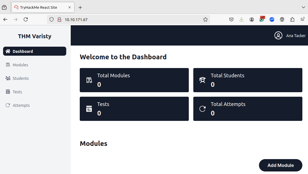Click the Students sidebar icon

tap(8, 78)
